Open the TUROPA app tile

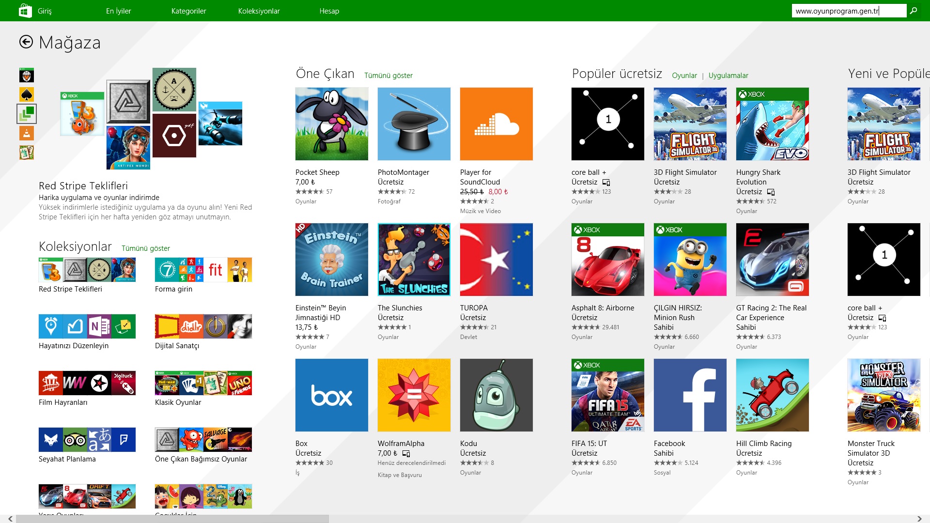click(496, 260)
